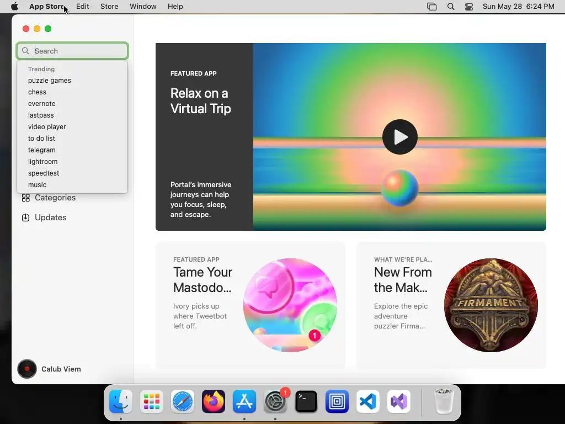The image size is (565, 424).
Task: Open Spotlight search in the menu bar
Action: pyautogui.click(x=451, y=7)
